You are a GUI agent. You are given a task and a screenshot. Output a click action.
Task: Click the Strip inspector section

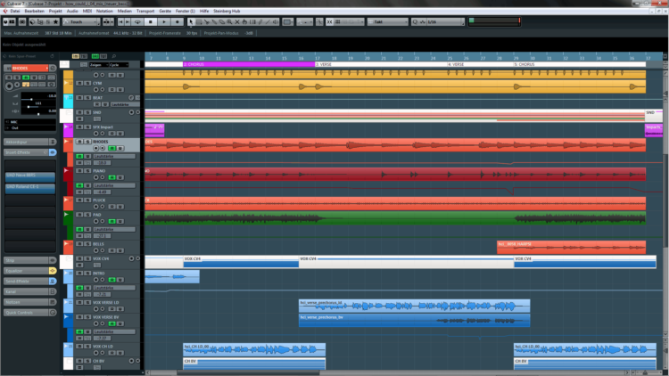(29, 260)
